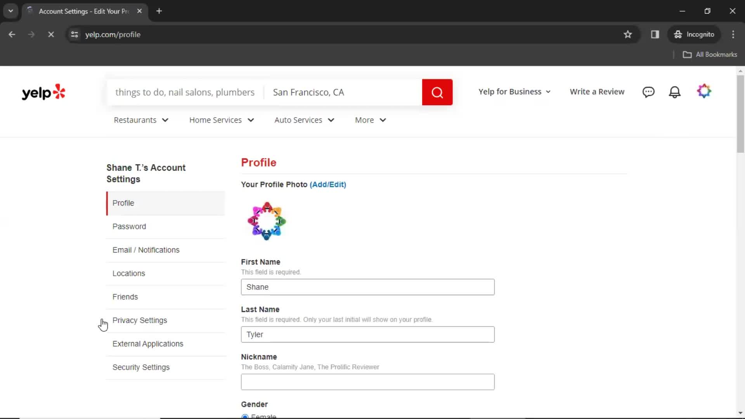Viewport: 745px width, 419px height.
Task: Bookmark this page with star icon
Action: click(x=628, y=35)
